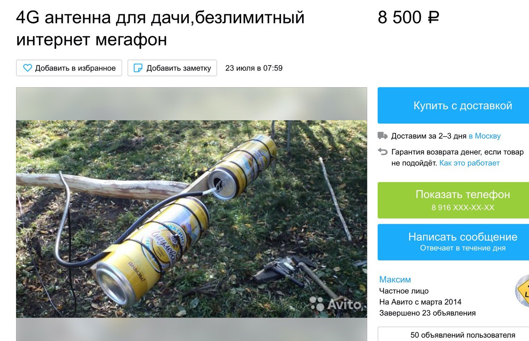
Task: Click the posting date 23 июля
Action: coord(254,68)
